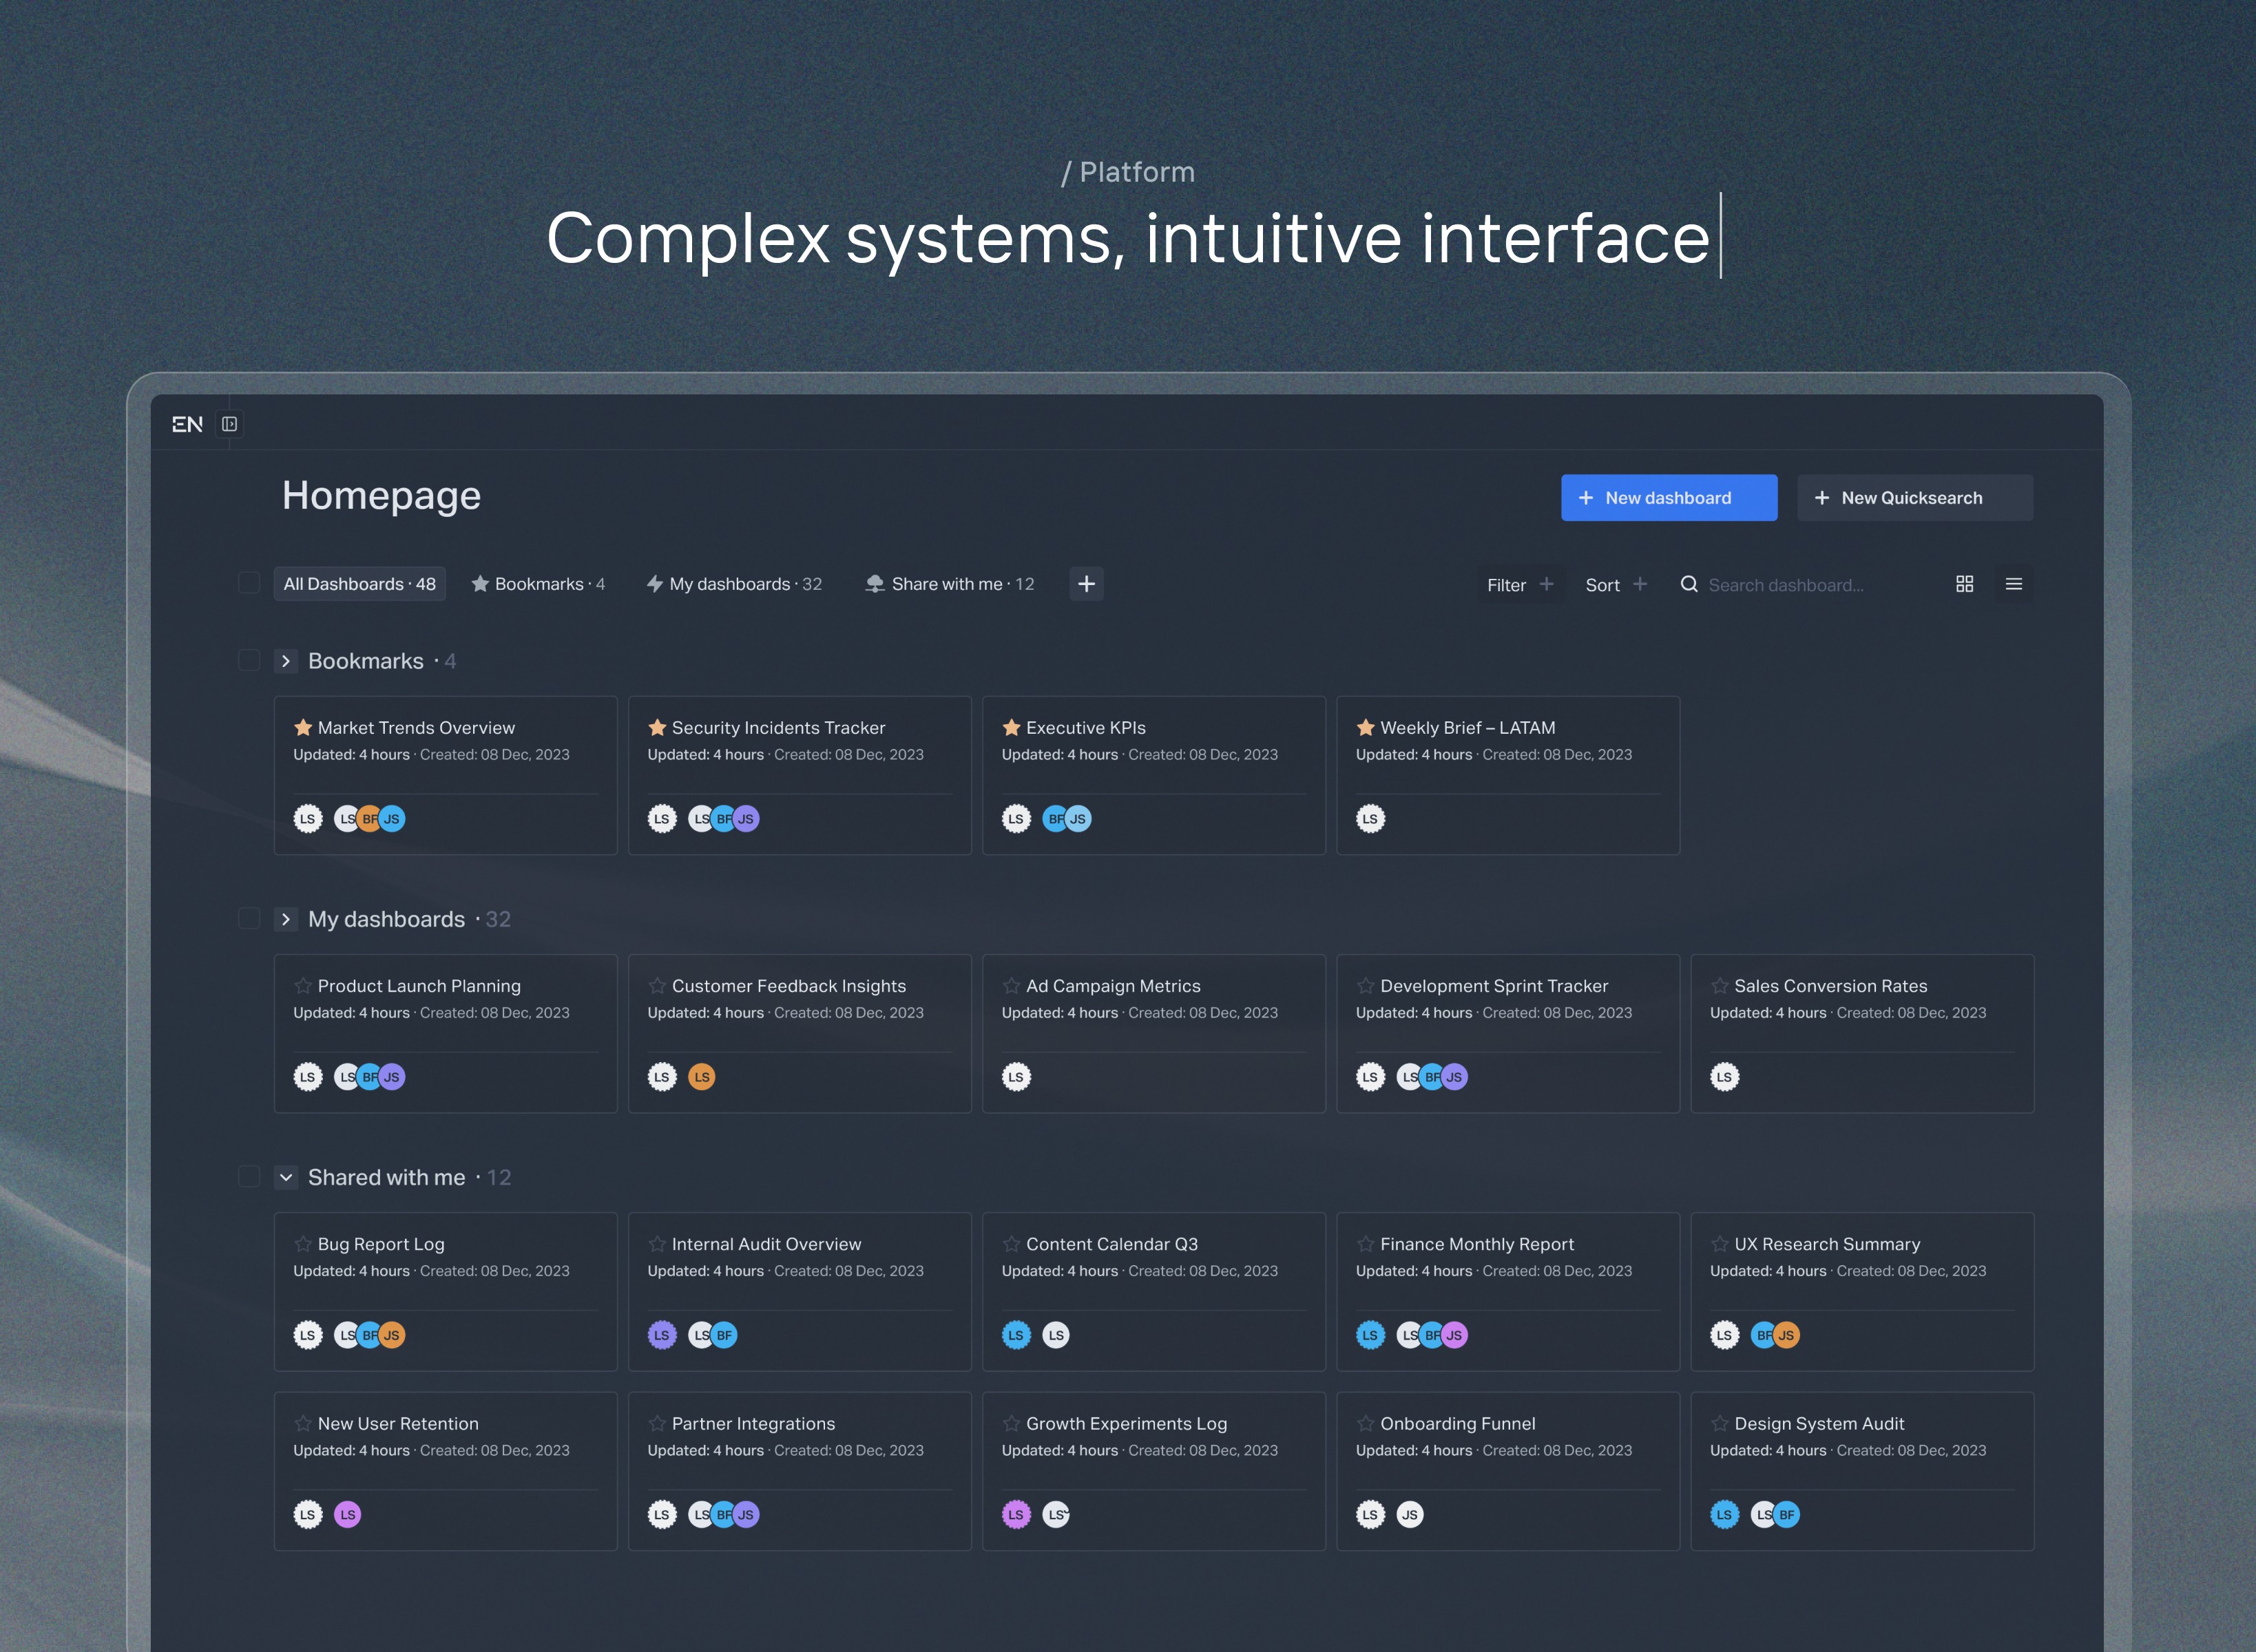Bookmark the Finance Monthly Report star

(x=1365, y=1244)
